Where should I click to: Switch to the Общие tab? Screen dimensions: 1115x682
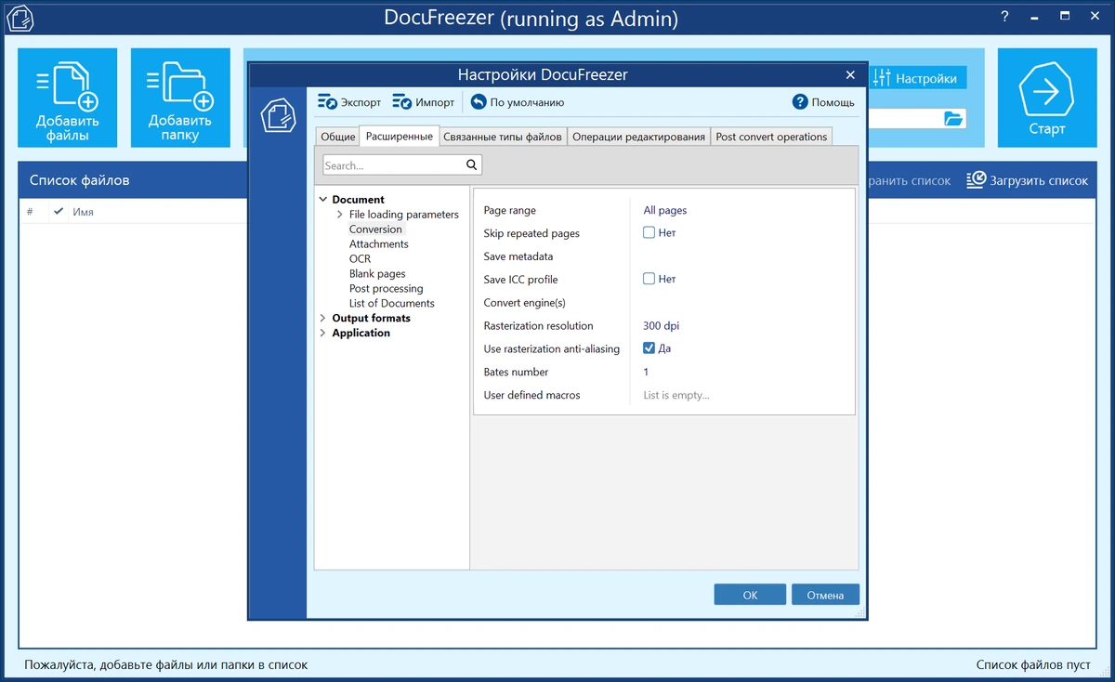click(x=338, y=137)
